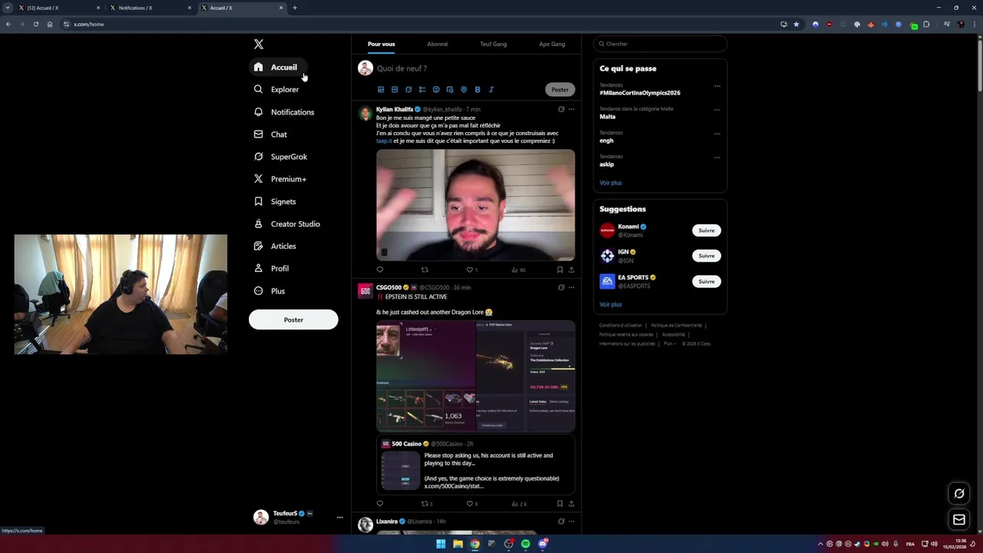The image size is (983, 553).
Task: Bookmark page with Chrome star icon
Action: click(x=796, y=24)
